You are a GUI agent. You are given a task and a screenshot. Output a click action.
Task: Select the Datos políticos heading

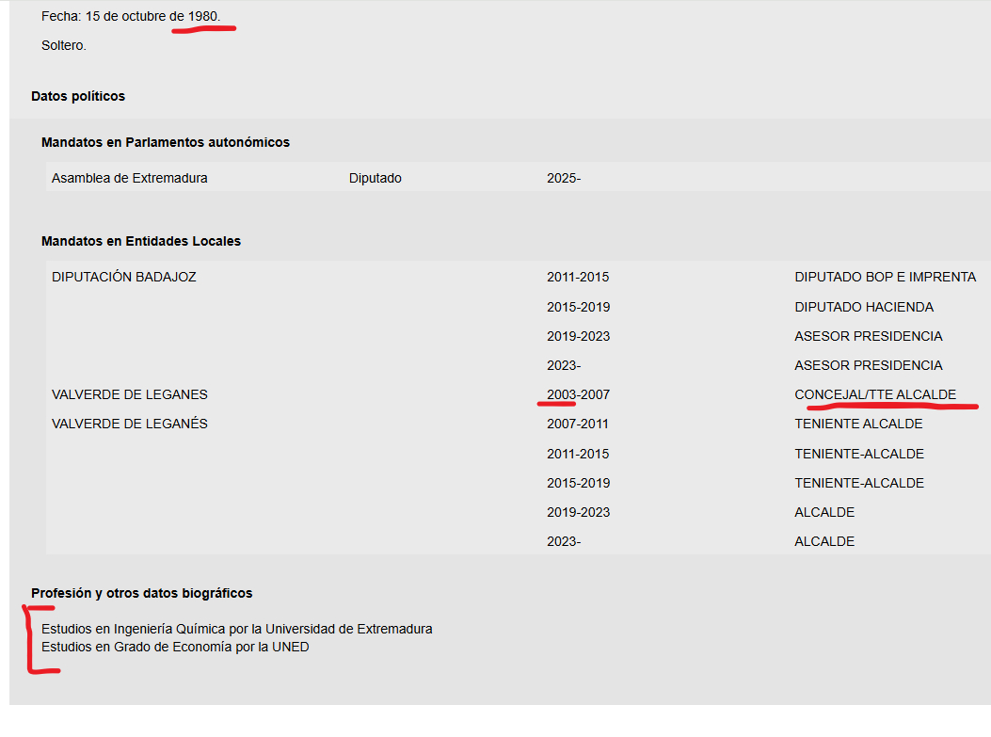(78, 96)
